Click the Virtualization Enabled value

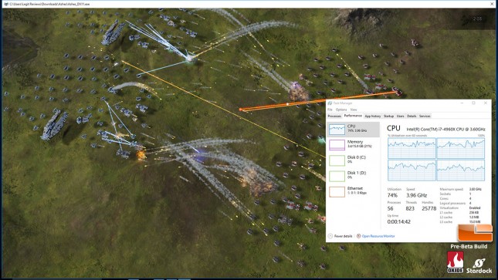coord(475,207)
